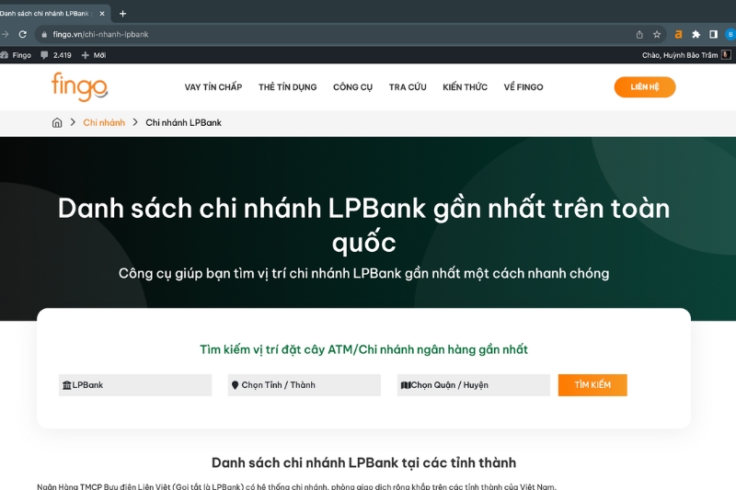
Task: Open the CÔNG CỤ menu
Action: point(352,87)
